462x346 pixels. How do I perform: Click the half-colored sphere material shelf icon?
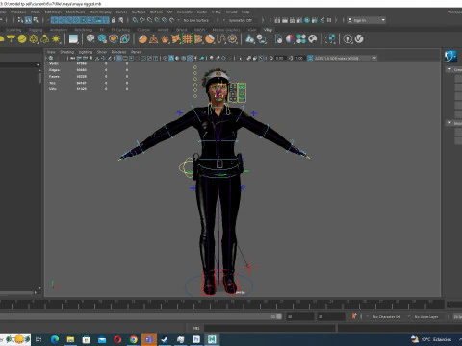(290, 39)
